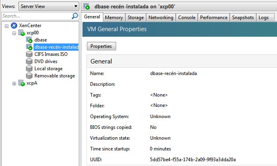This screenshot has width=277, height=166.
Task: Click the XenCenter root icon in the tree
Action: (14, 26)
